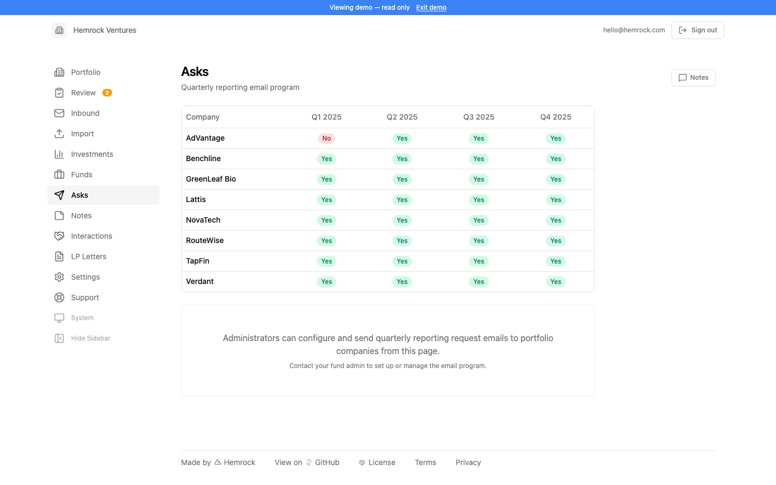Click the speech bubble icon on Notes button
The height and width of the screenshot is (485, 776).
[683, 78]
